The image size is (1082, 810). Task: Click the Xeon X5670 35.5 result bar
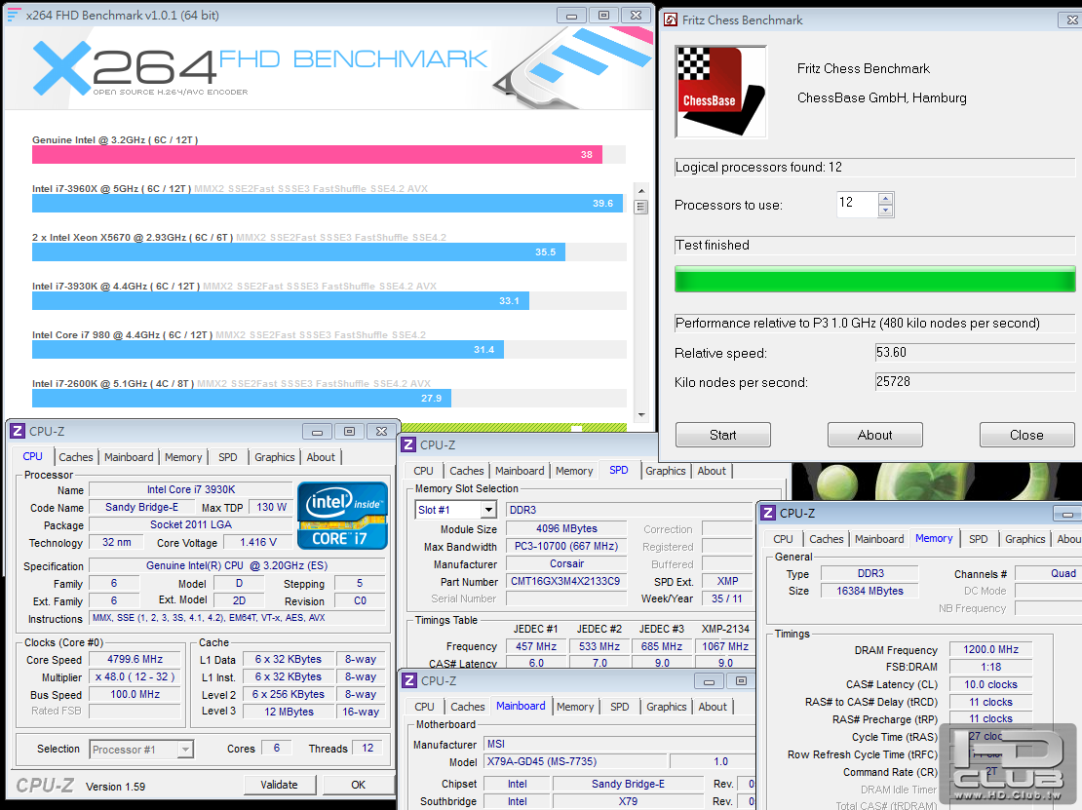click(x=298, y=251)
